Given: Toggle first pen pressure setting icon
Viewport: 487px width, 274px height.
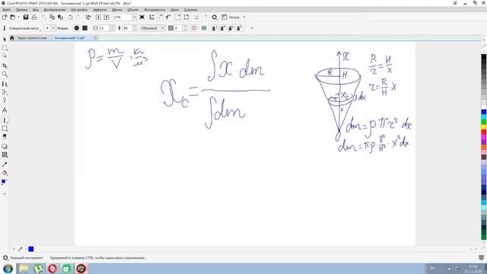Looking at the screenshot, I should [x=215, y=28].
